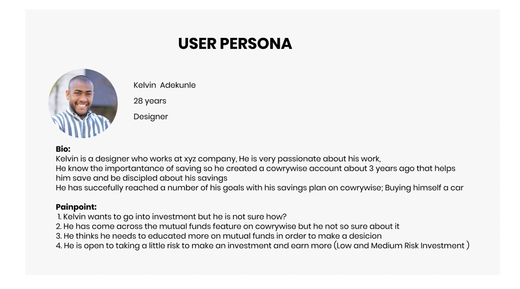The image size is (520, 289).
Task: Select painpoint 3 about needing education
Action: 218,236
